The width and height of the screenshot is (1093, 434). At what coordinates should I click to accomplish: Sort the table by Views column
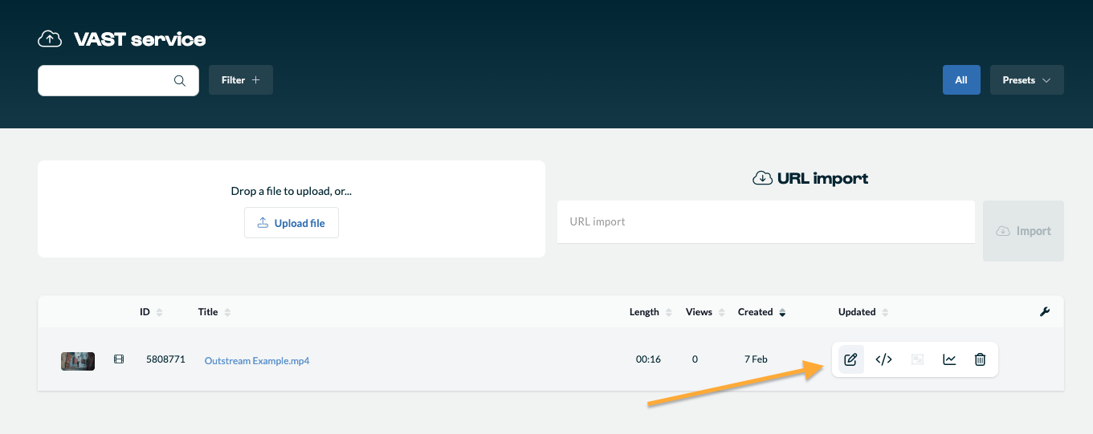[704, 312]
